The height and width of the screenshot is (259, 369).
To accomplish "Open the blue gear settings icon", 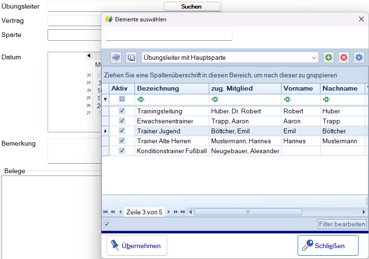I will (359, 57).
